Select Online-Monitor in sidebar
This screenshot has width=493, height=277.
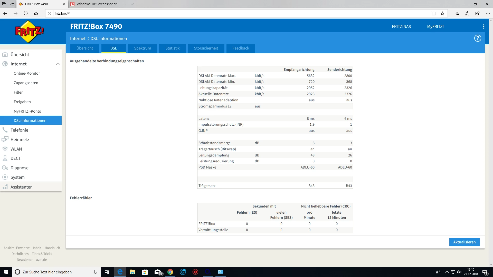tap(27, 73)
